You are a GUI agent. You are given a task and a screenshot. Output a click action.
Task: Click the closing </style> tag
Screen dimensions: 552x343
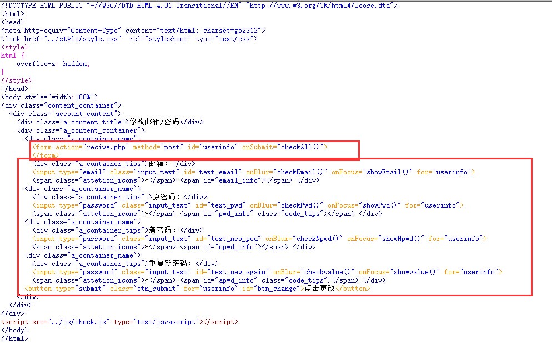(17, 80)
